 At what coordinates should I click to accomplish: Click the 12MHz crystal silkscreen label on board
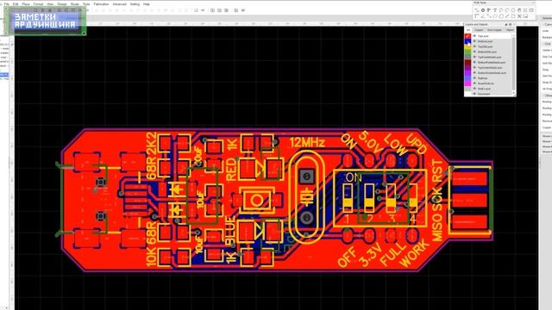point(307,142)
